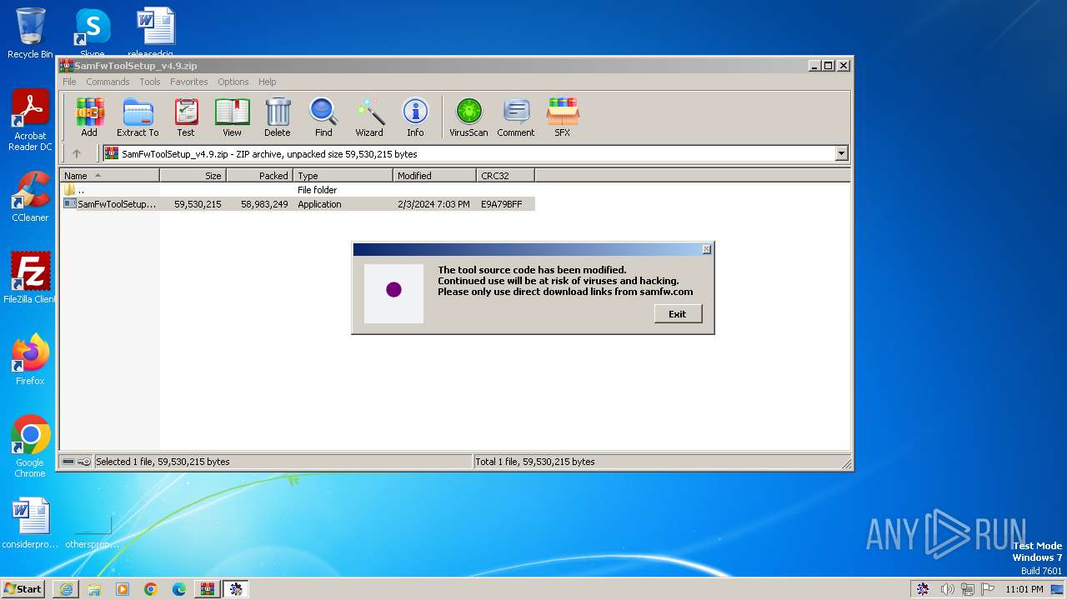Open Firefox desktop shortcut

[x=30, y=359]
